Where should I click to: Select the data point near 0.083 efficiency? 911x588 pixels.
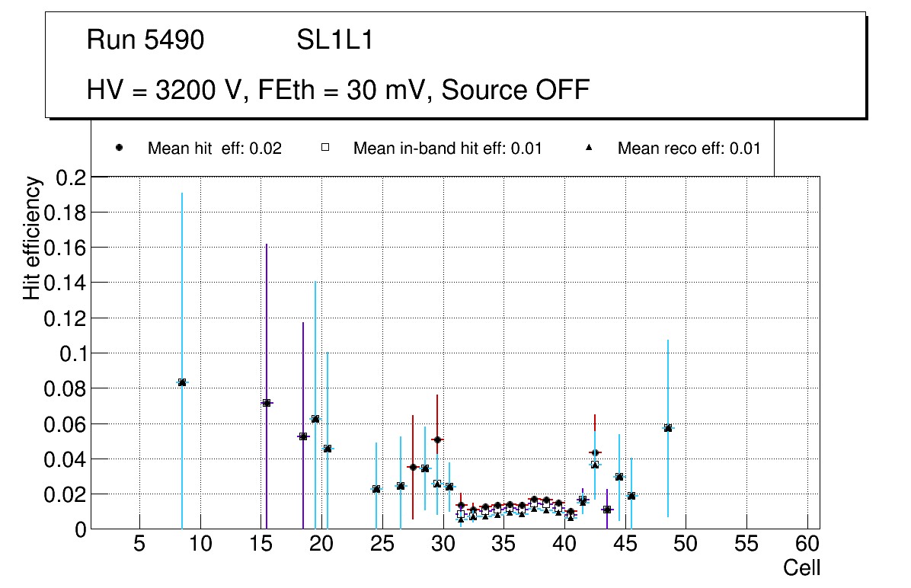point(182,382)
